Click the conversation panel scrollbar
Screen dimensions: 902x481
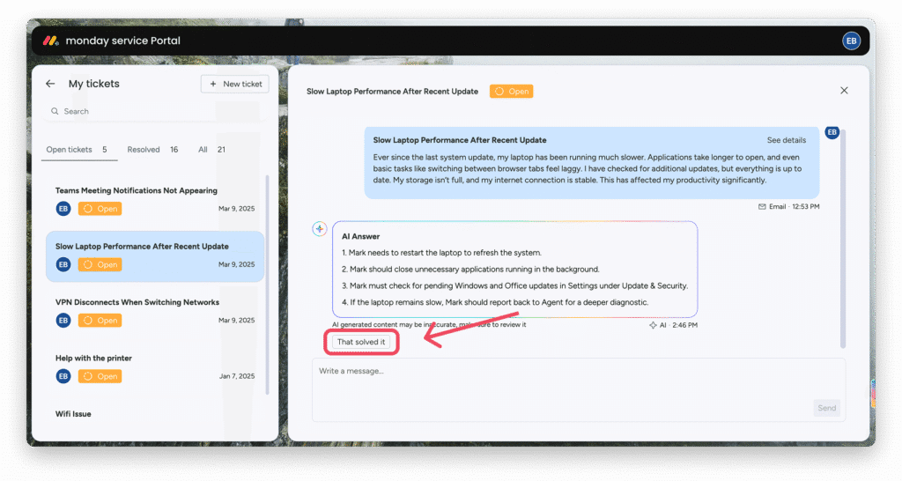pos(843,239)
